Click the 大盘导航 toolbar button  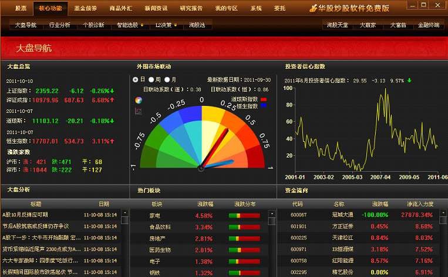[x=26, y=25]
